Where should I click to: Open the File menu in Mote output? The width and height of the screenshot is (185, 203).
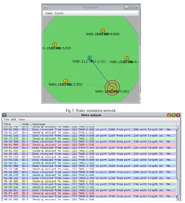(x=7, y=119)
